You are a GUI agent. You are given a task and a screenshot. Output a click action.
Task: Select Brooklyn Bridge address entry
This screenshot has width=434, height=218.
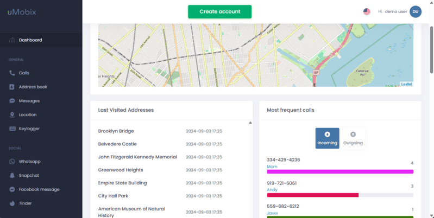click(116, 131)
